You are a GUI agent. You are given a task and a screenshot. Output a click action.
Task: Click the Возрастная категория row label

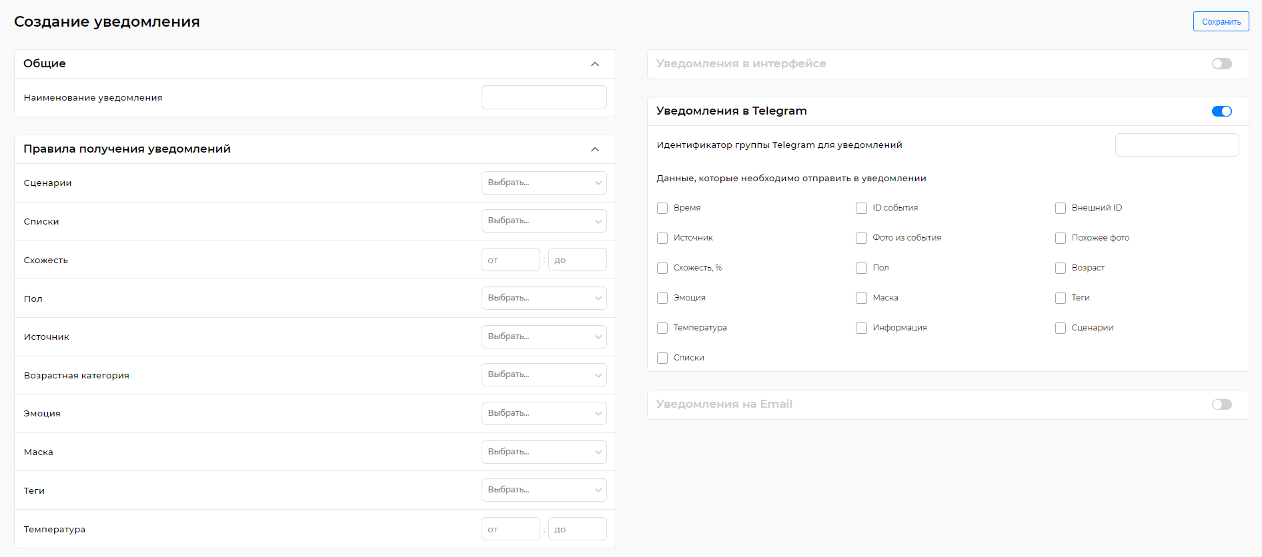coord(77,375)
